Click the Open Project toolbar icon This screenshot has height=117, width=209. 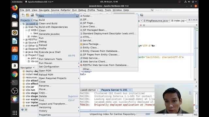[x=32, y=15]
